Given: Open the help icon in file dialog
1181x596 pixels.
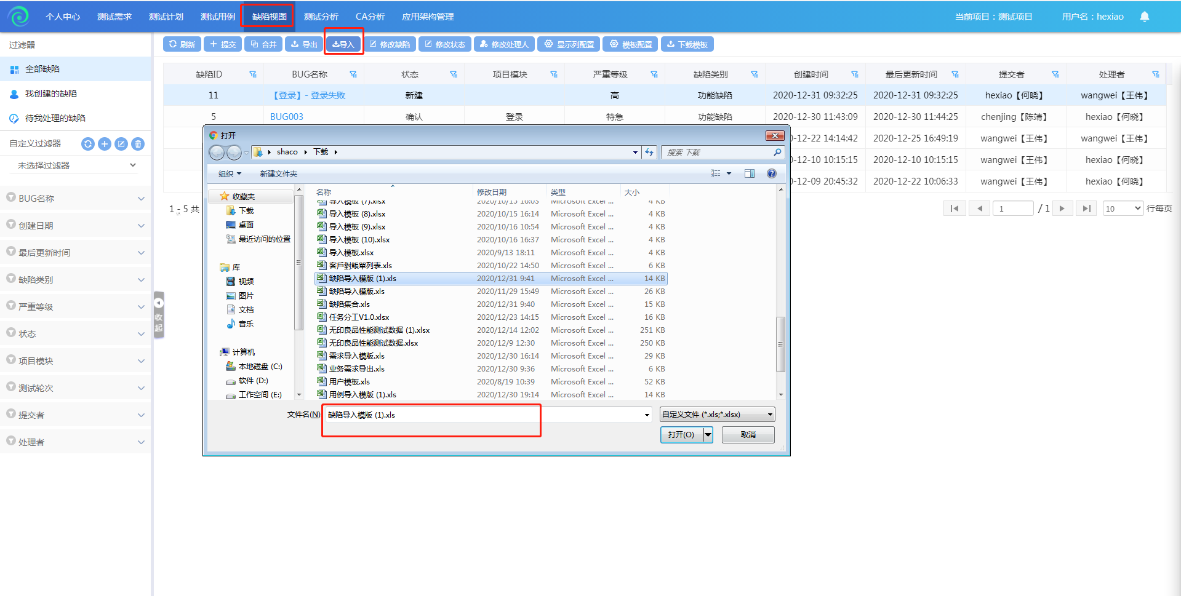Looking at the screenshot, I should (x=771, y=173).
